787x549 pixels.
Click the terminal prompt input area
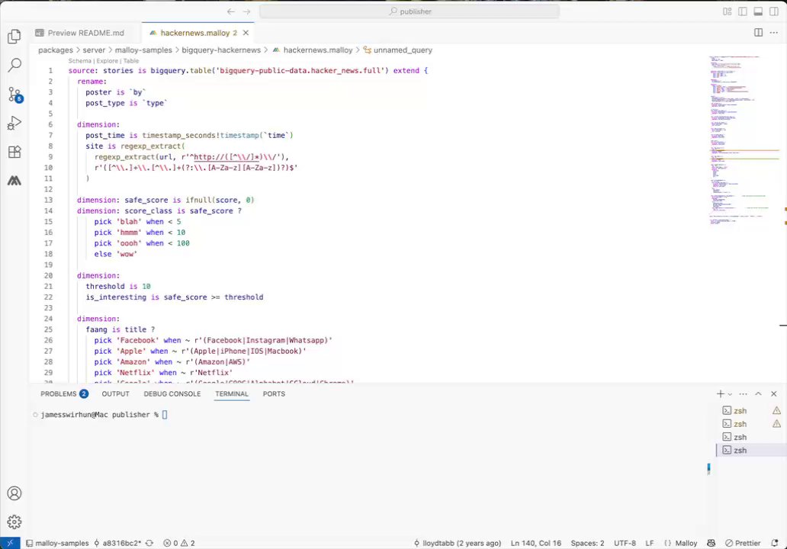click(x=165, y=415)
